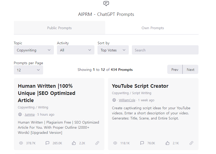Click the Human Written Plagiarism Free description text
Viewport: 216px width, 154px height.
58,127
